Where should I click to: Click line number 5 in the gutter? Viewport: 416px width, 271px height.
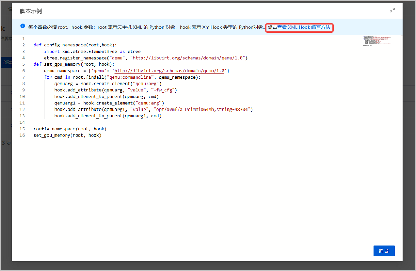(23, 64)
